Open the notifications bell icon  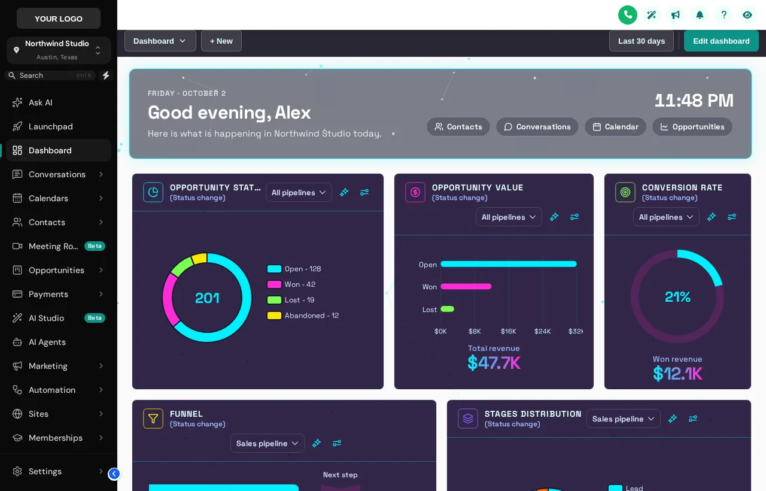point(700,15)
